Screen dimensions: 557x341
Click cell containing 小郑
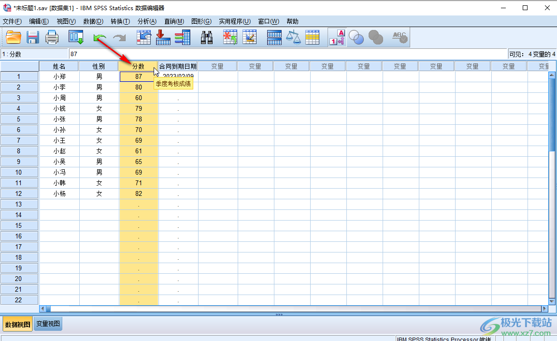tap(59, 76)
